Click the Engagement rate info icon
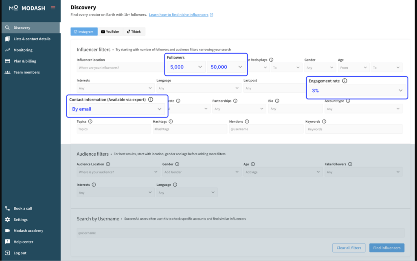This screenshot has height=261, width=417. click(x=345, y=81)
